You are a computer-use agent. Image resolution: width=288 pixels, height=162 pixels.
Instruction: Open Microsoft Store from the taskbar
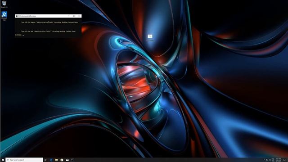click(x=62, y=160)
